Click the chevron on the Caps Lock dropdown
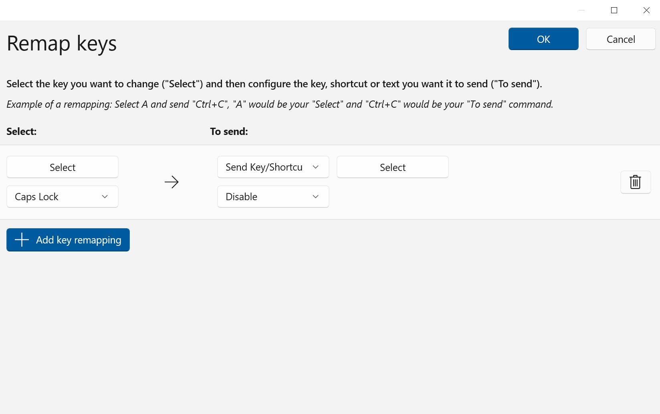 (105, 197)
